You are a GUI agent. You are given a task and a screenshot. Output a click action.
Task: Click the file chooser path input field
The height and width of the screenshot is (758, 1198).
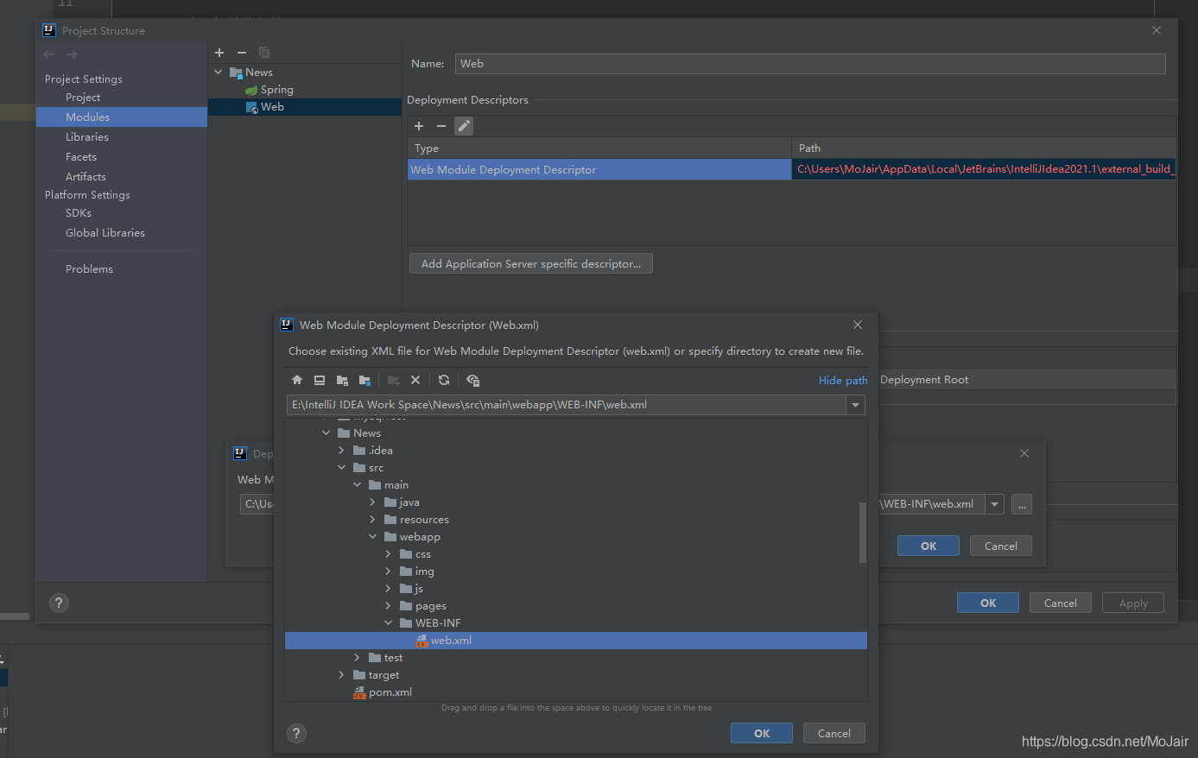click(x=567, y=405)
